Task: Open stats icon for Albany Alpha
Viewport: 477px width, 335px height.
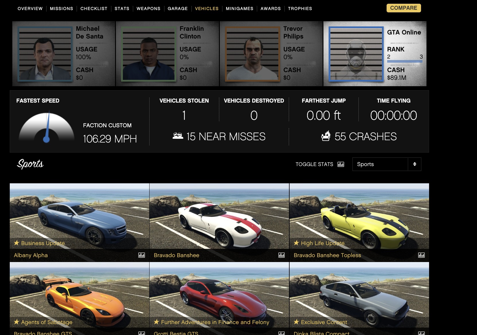Action: coord(141,255)
